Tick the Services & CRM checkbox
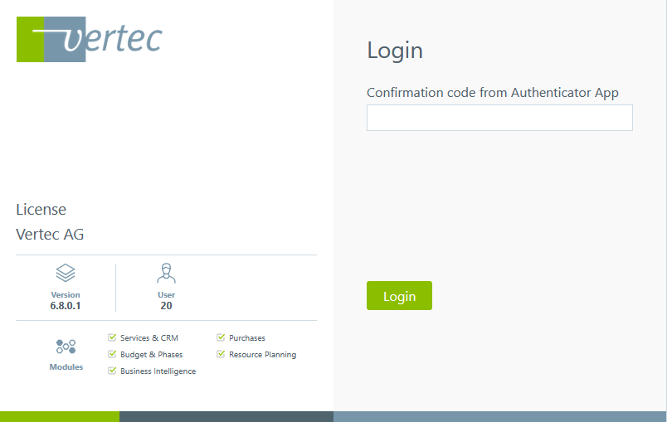Screen dimensions: 667x422 pos(112,337)
